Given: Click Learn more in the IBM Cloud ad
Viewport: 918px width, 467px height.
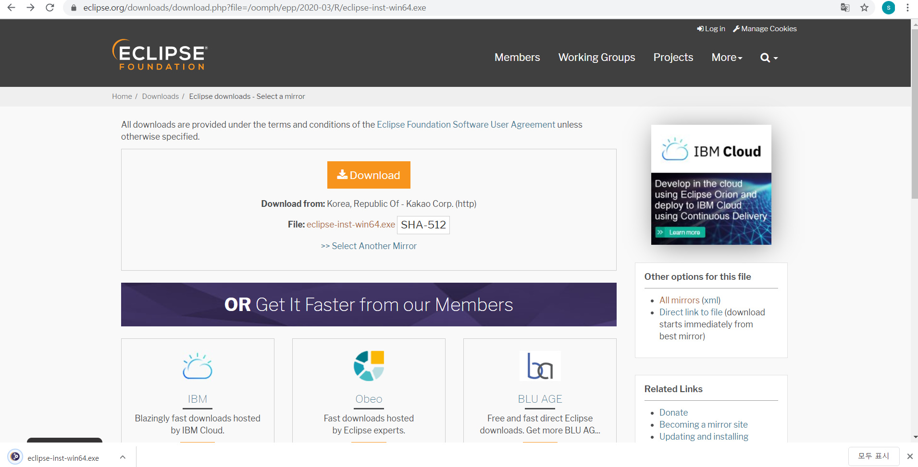Looking at the screenshot, I should (x=681, y=232).
